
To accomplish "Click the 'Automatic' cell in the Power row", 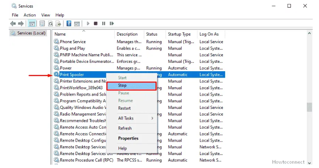I will (178, 68).
